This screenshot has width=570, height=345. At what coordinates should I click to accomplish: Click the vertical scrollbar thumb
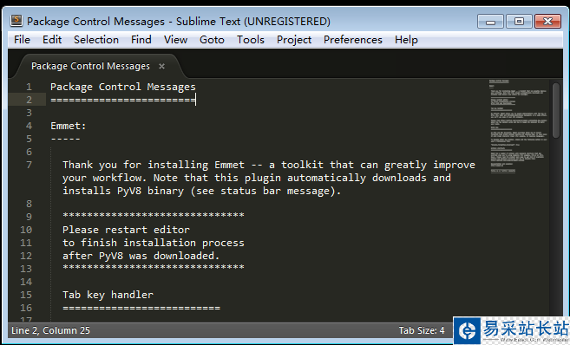(556, 110)
